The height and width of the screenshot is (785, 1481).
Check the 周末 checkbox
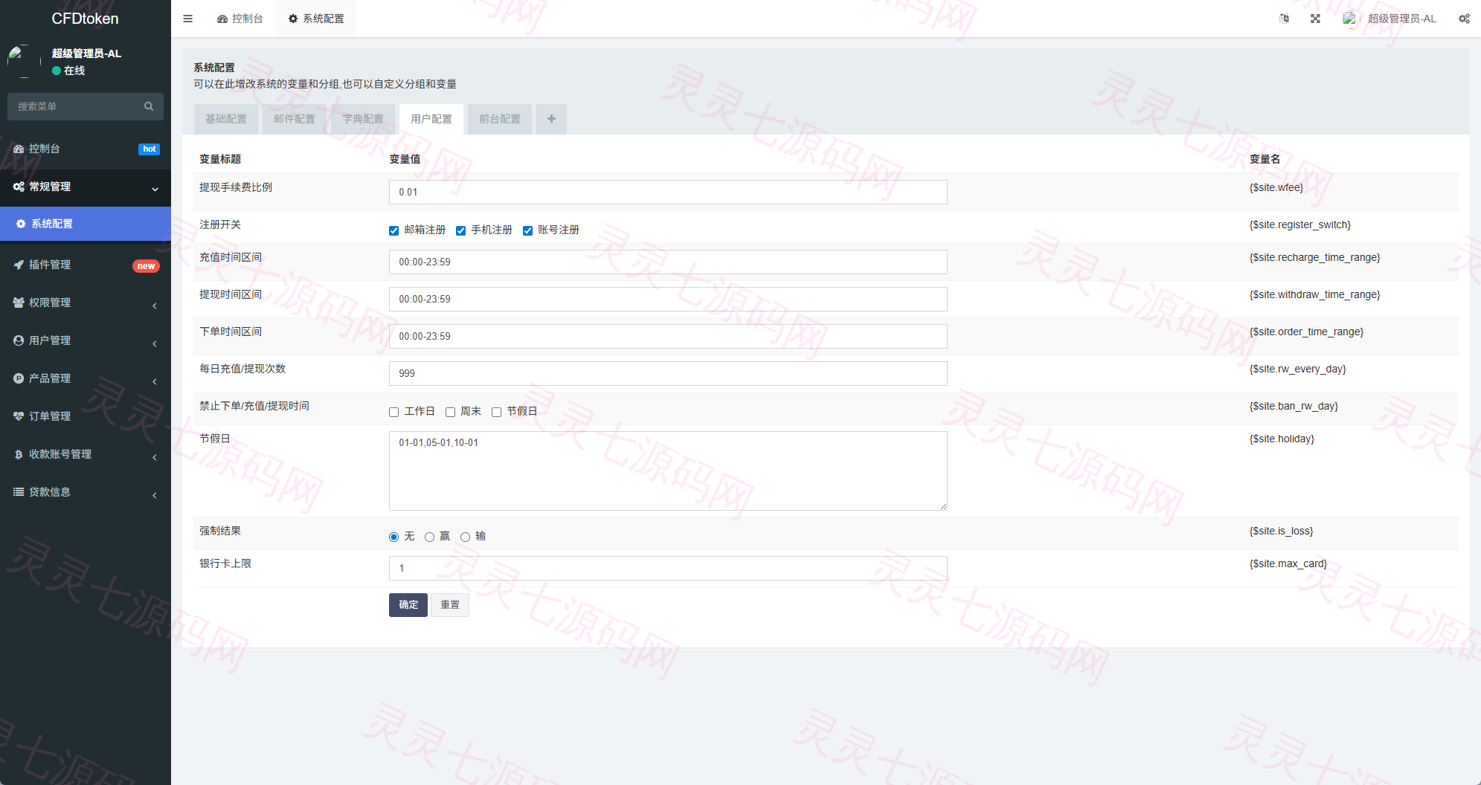(451, 412)
